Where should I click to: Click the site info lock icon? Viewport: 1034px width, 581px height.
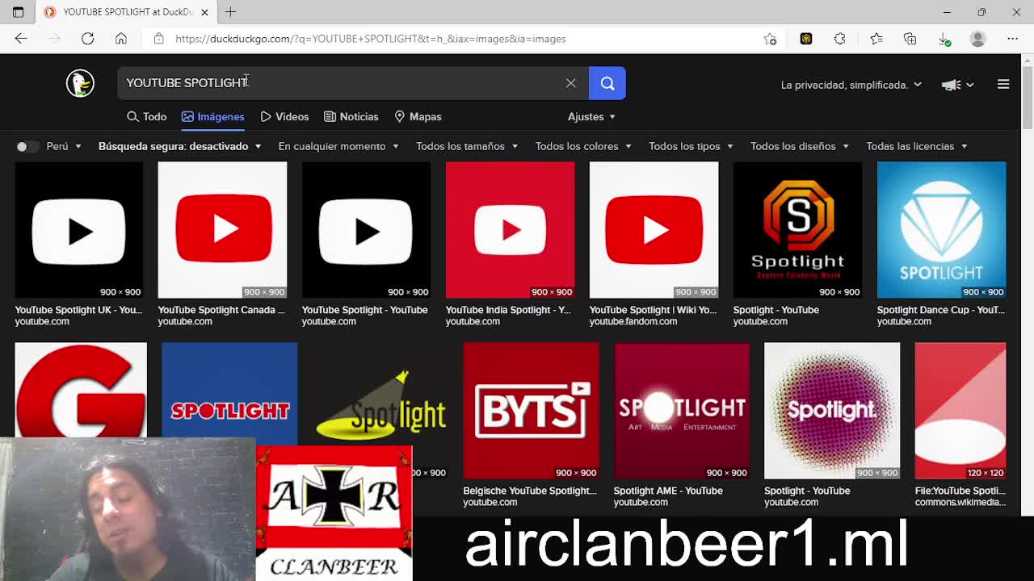coord(158,39)
